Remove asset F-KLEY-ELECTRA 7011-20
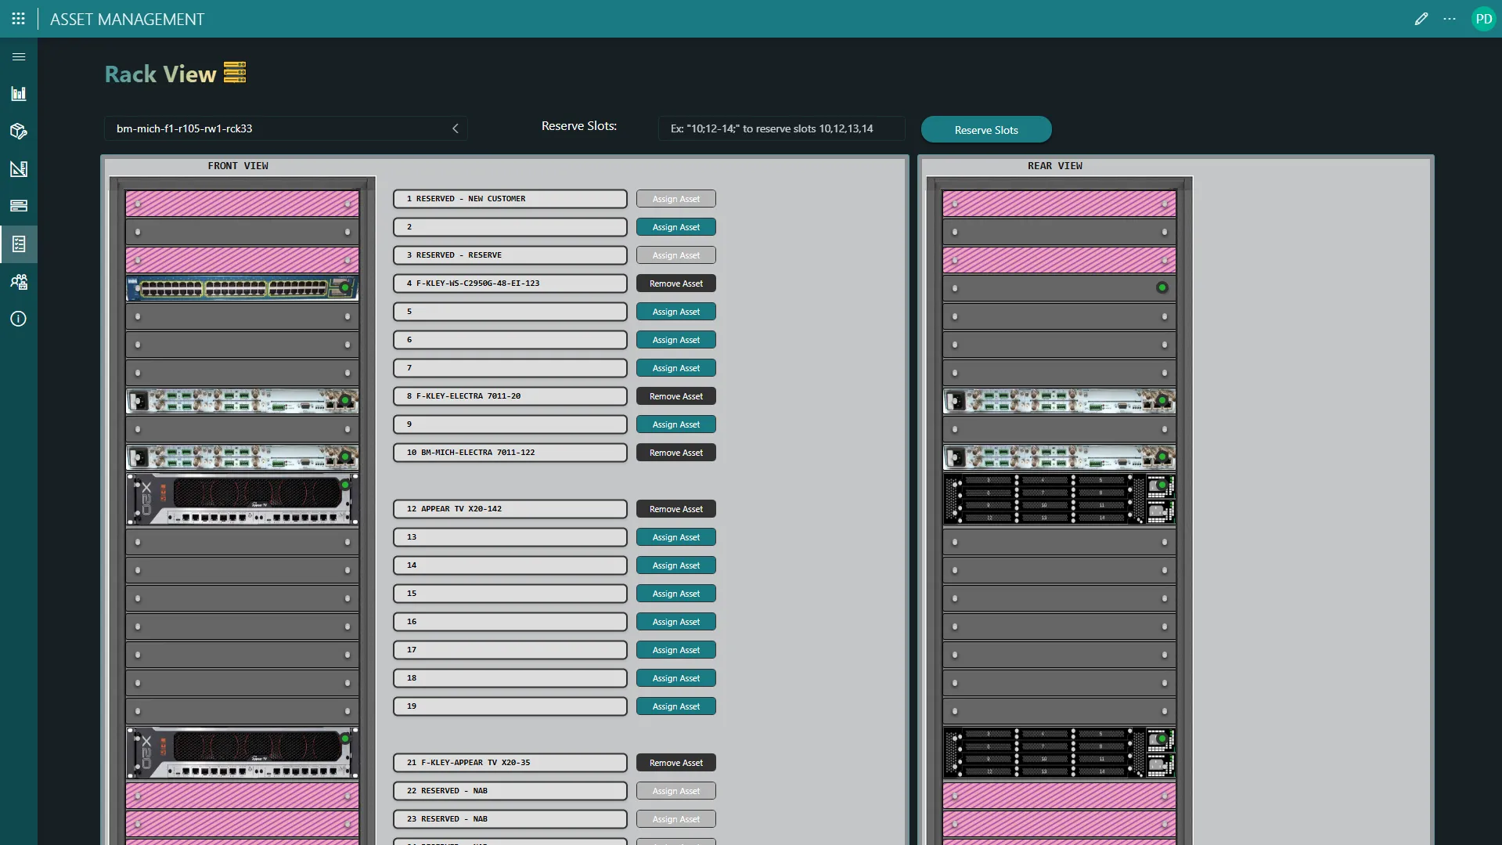 (x=676, y=396)
